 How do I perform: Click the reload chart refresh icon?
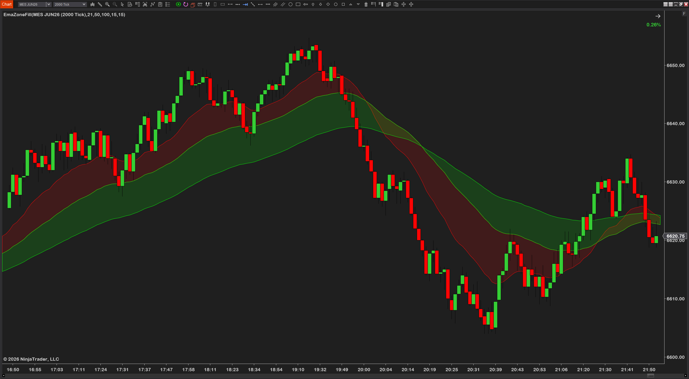click(x=186, y=4)
